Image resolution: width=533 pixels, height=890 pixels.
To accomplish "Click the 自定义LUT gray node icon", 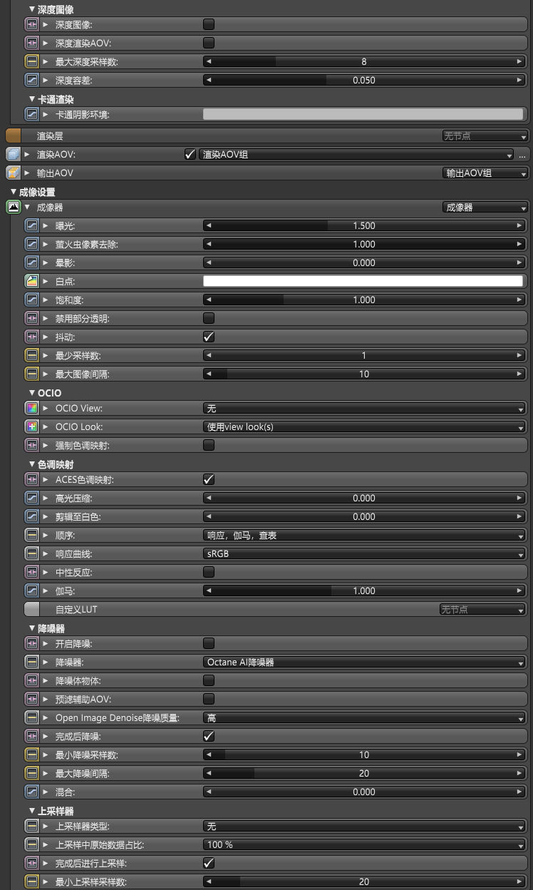I will 31,610.
